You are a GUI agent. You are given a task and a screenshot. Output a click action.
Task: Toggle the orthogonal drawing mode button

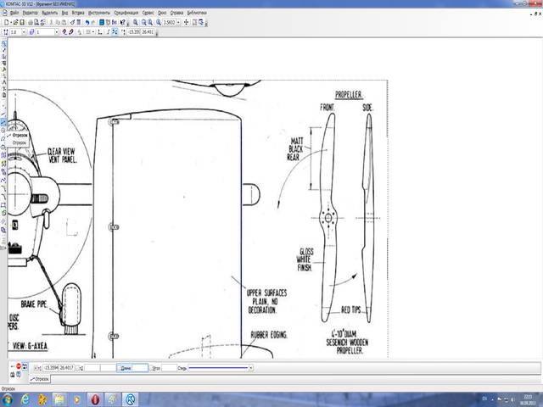(x=101, y=32)
